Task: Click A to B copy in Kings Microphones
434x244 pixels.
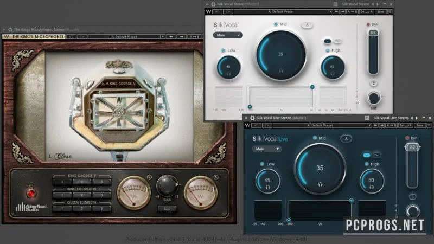Action: [194, 36]
